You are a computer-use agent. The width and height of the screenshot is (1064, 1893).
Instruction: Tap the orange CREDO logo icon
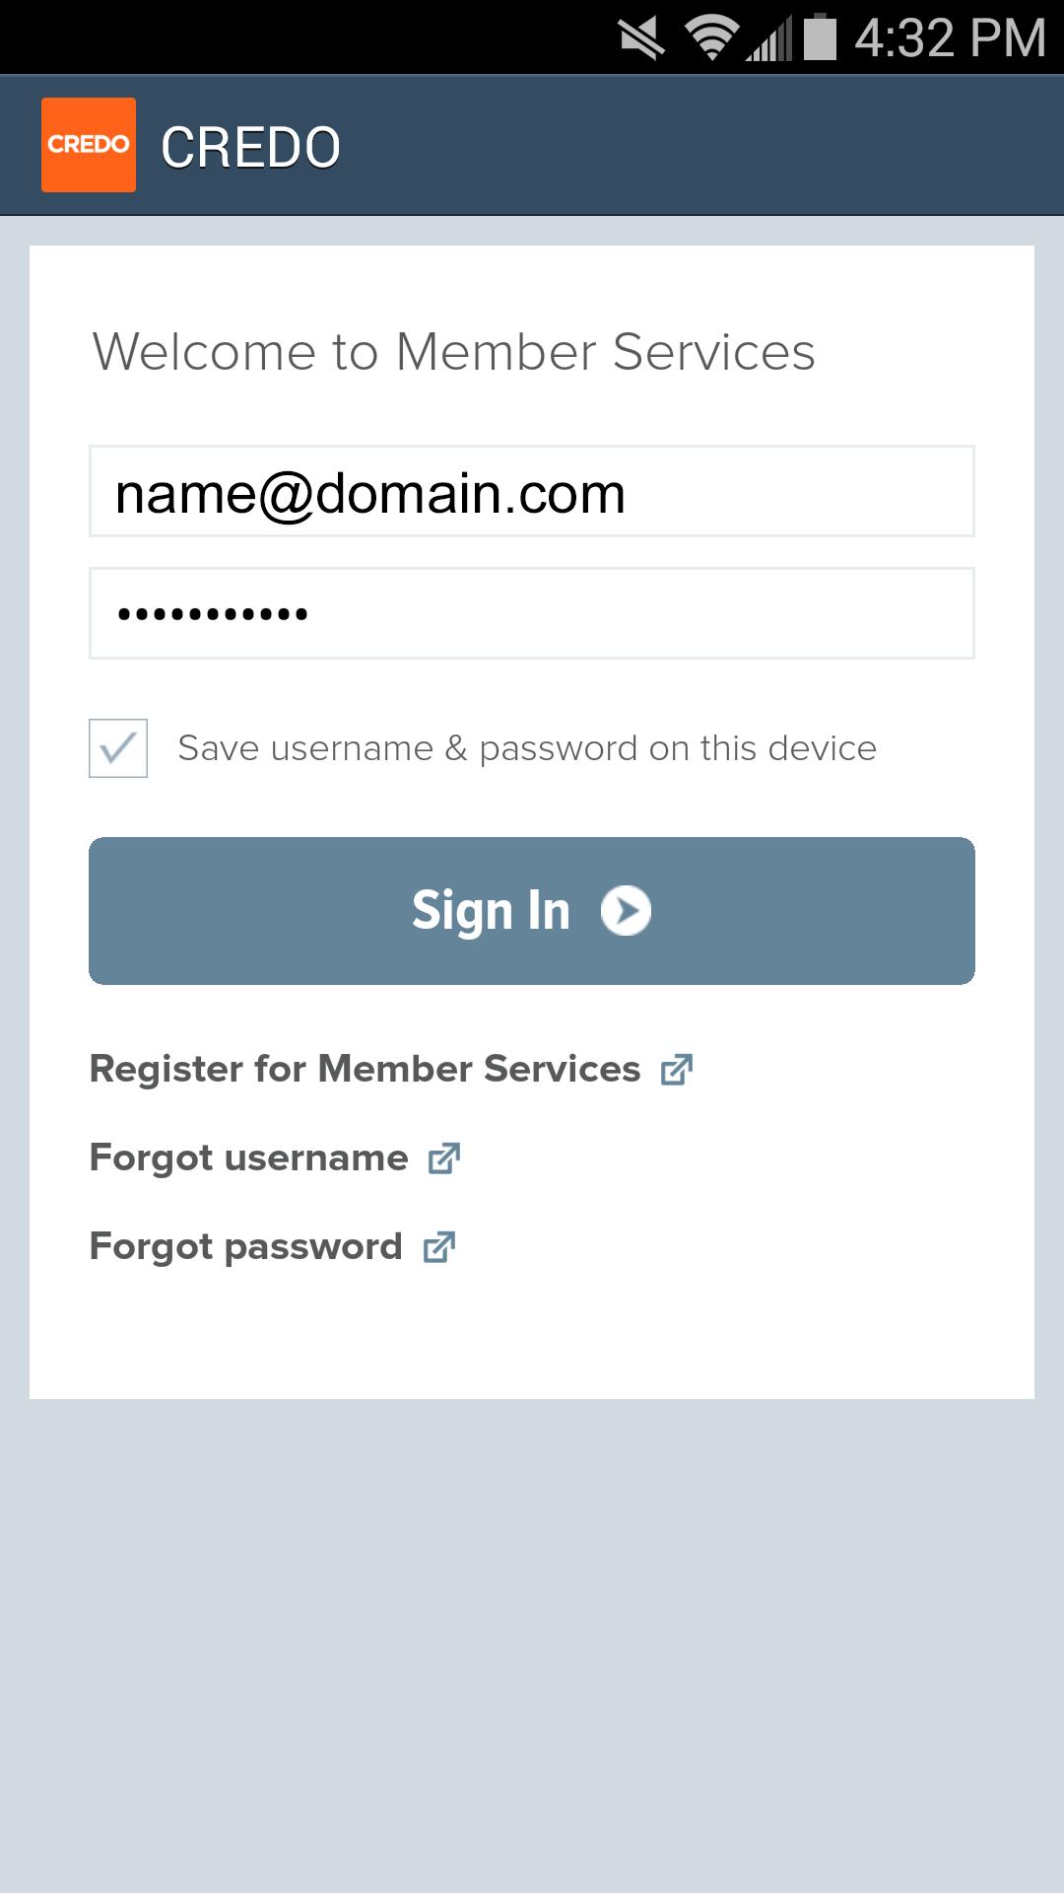coord(89,145)
